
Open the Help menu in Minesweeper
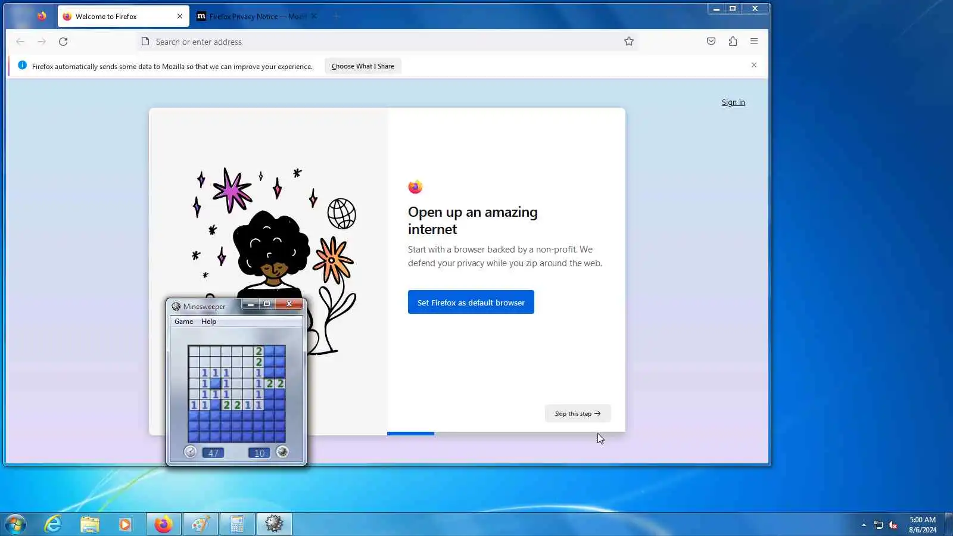tap(208, 322)
